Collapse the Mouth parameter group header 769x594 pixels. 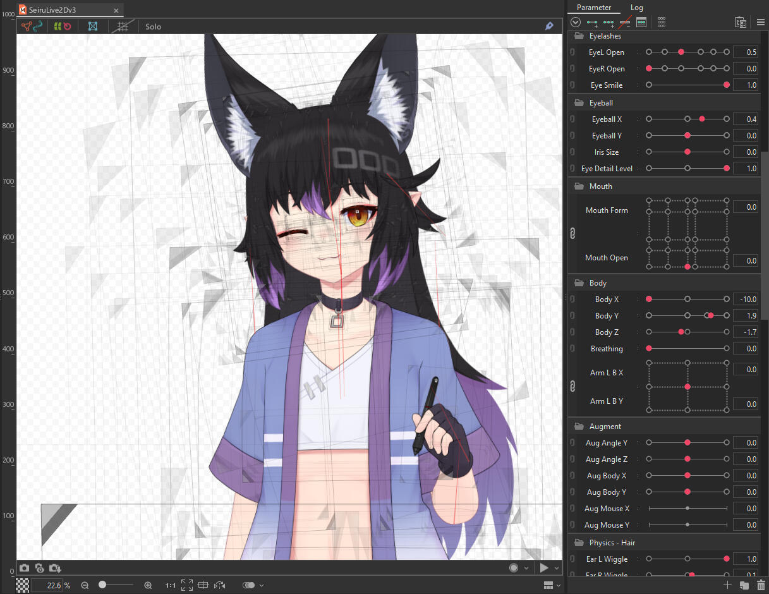600,186
